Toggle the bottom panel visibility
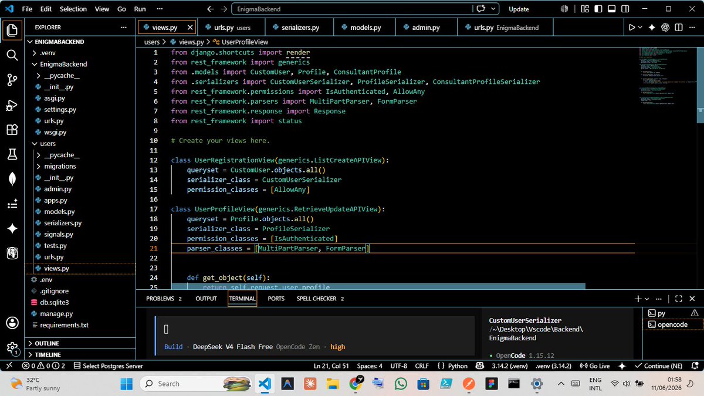Screen dimensions: 704x396 point(611,9)
